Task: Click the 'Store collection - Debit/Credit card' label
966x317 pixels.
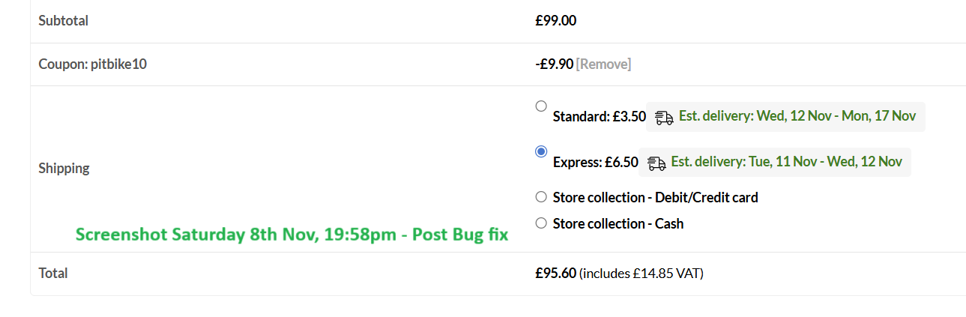Action: coord(655,198)
